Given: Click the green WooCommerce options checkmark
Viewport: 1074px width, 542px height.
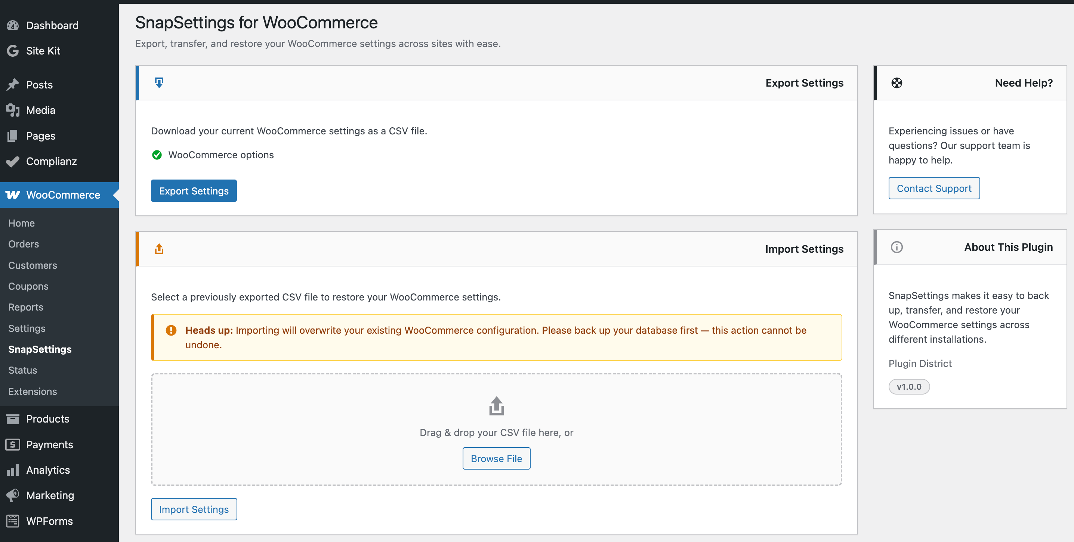Looking at the screenshot, I should click(x=157, y=155).
